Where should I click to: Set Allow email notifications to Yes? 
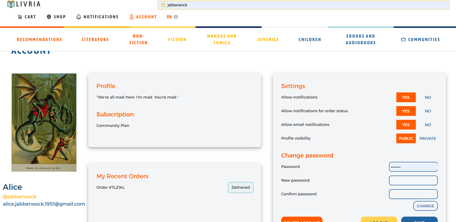point(406,125)
